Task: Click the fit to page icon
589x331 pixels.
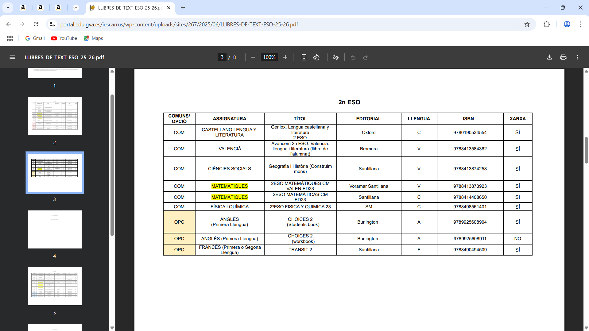Action: coord(304,57)
